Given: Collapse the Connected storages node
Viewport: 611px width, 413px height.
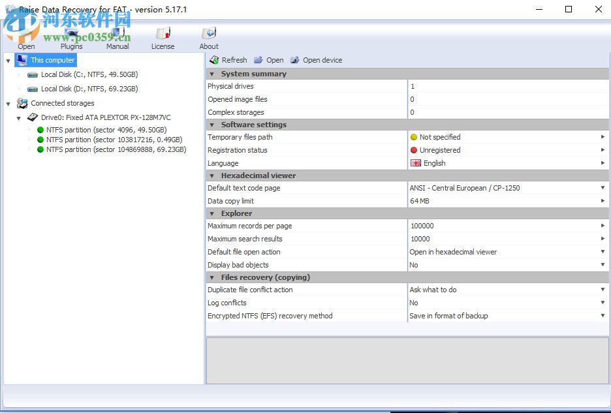Looking at the screenshot, I should [x=8, y=104].
